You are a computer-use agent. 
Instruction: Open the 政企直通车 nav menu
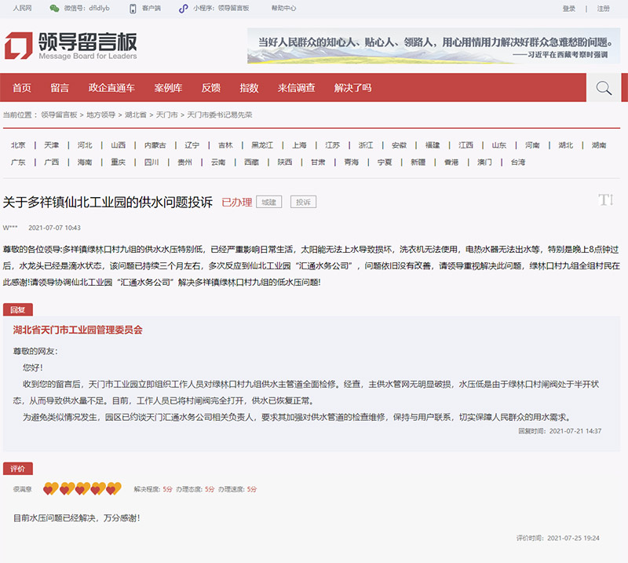pyautogui.click(x=111, y=88)
